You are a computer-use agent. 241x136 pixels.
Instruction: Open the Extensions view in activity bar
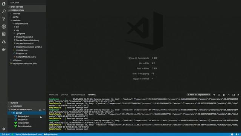[4, 34]
